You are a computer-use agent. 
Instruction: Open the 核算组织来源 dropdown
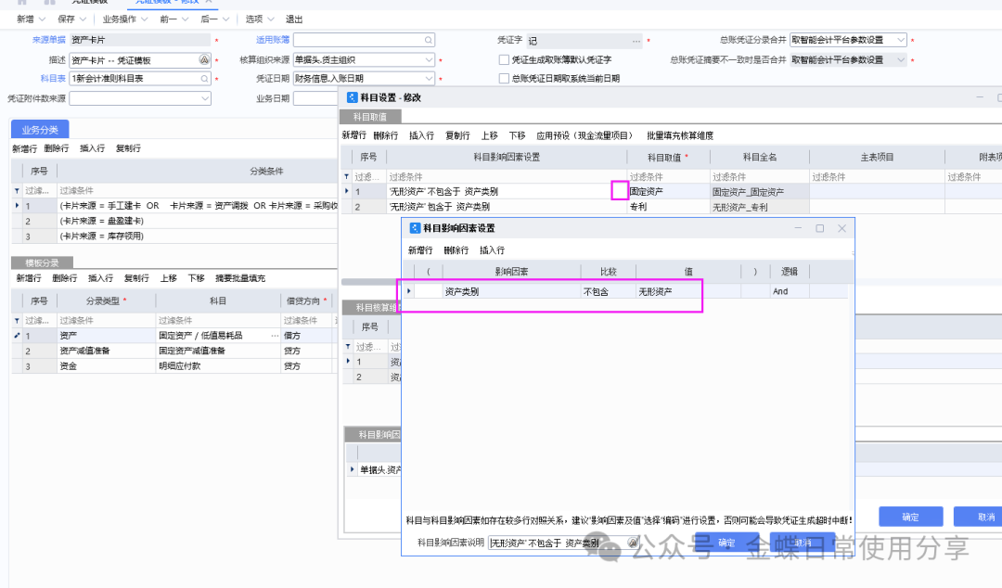[x=429, y=60]
